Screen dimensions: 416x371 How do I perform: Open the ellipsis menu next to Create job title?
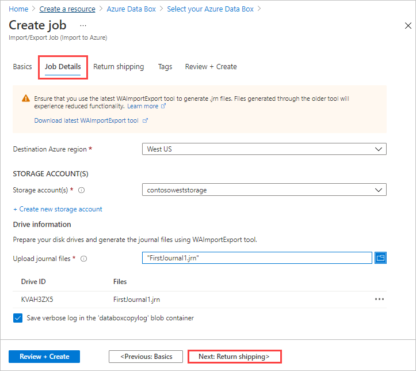[83, 25]
